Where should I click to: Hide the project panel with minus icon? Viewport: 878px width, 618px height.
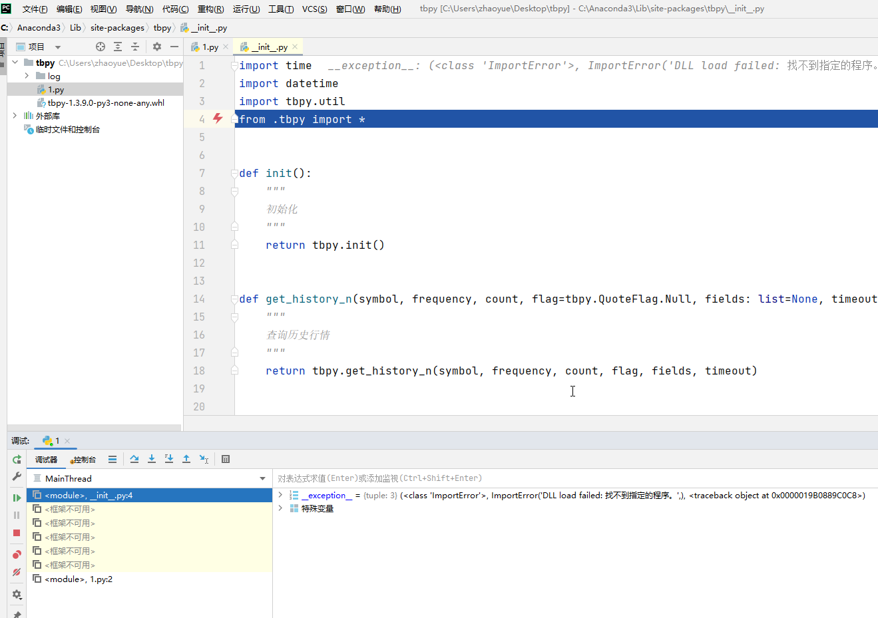[x=174, y=47]
